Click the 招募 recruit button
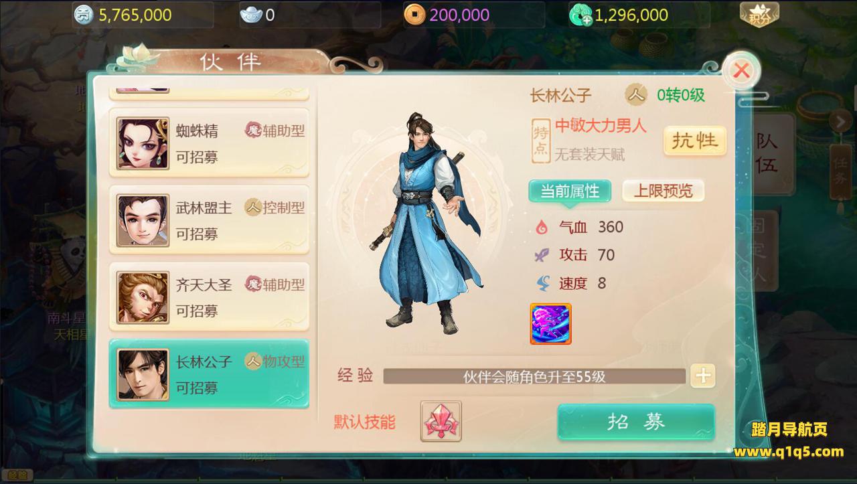Image resolution: width=857 pixels, height=484 pixels. coord(636,422)
